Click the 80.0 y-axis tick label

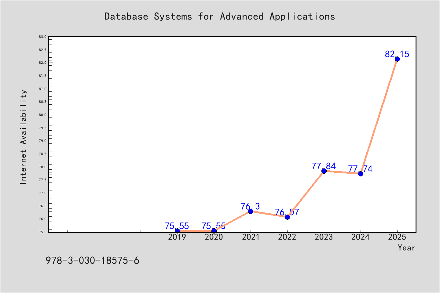tap(42, 115)
